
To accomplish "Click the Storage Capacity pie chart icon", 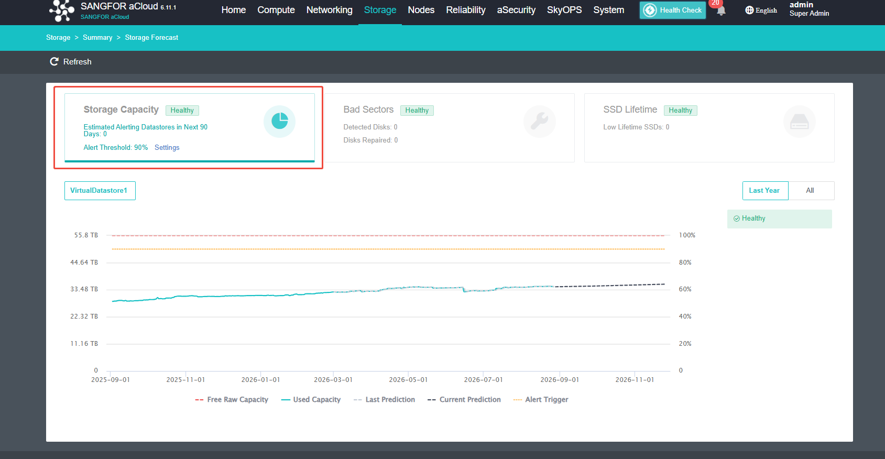I will tap(279, 122).
